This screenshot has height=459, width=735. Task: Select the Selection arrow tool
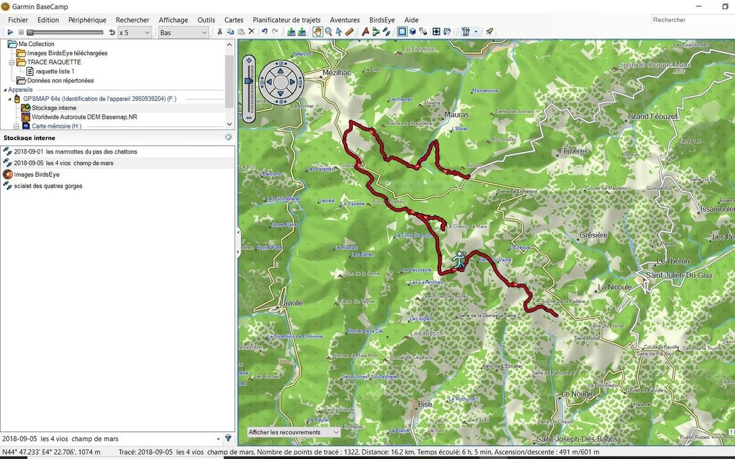339,32
